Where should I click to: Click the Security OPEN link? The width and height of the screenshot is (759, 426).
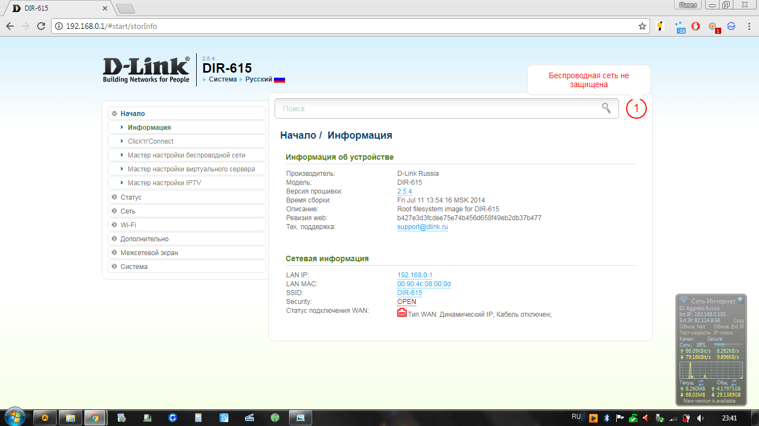tap(407, 302)
